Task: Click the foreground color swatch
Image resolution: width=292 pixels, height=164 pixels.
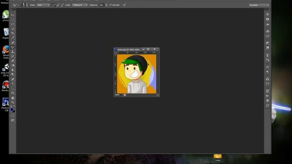Action: click(x=12, y=109)
